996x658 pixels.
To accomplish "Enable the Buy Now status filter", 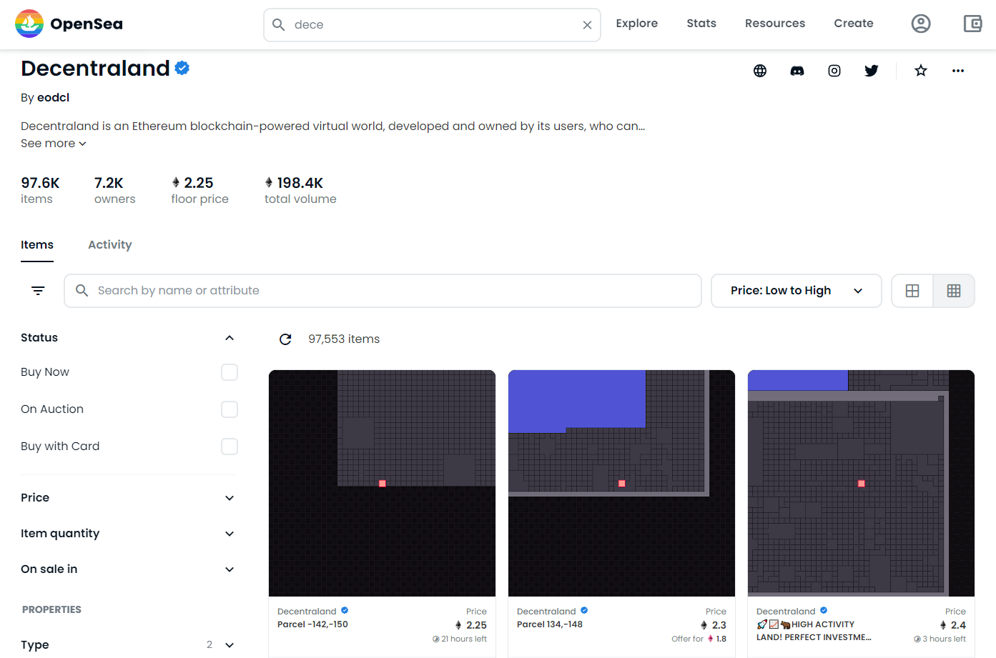I will 230,372.
